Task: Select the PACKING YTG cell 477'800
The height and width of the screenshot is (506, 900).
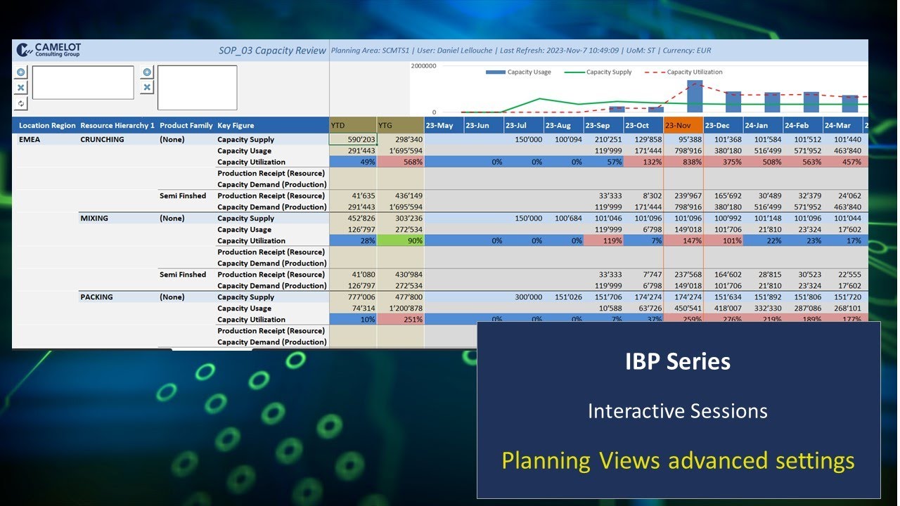Action: [400, 297]
